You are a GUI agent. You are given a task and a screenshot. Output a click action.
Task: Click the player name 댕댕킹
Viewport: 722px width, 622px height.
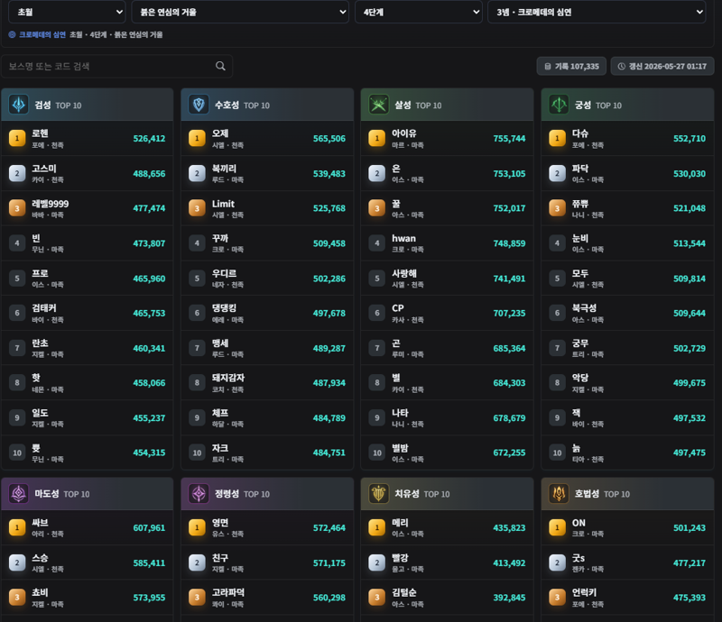(224, 307)
